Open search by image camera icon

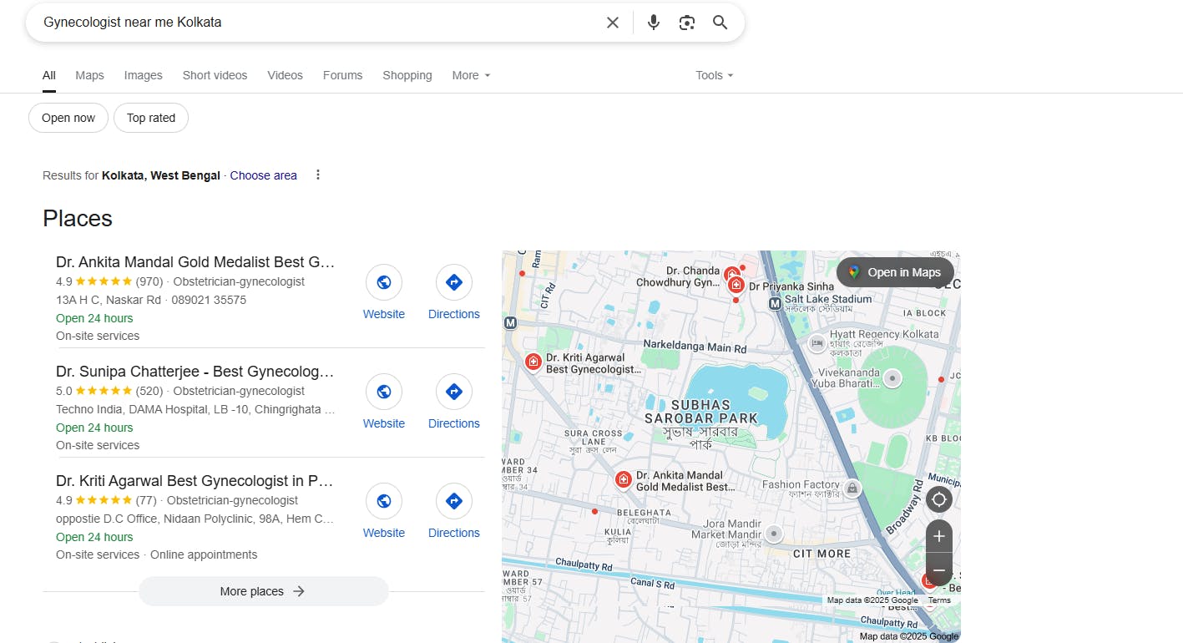click(x=687, y=23)
